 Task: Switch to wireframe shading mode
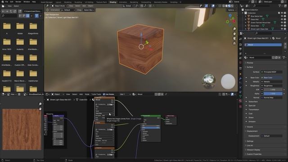(224, 6)
